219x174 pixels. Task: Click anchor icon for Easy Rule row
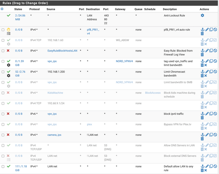pos(203,50)
